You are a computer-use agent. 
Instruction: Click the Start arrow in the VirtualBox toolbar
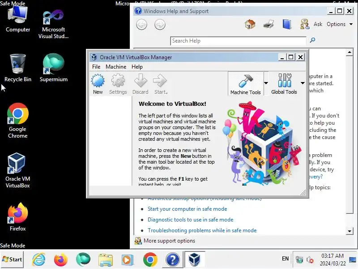pos(161,84)
